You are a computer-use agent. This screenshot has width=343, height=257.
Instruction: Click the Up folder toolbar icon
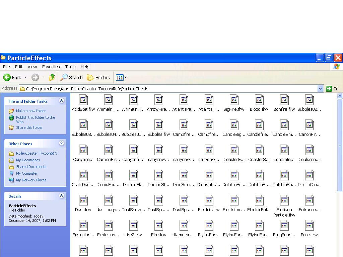(52, 77)
